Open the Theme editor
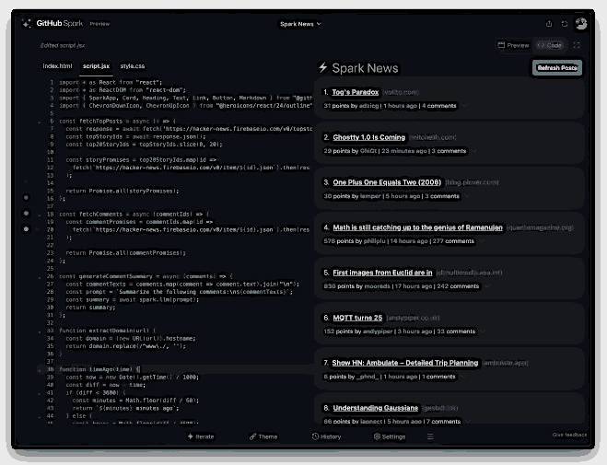Image resolution: width=607 pixels, height=465 pixels. 263,436
